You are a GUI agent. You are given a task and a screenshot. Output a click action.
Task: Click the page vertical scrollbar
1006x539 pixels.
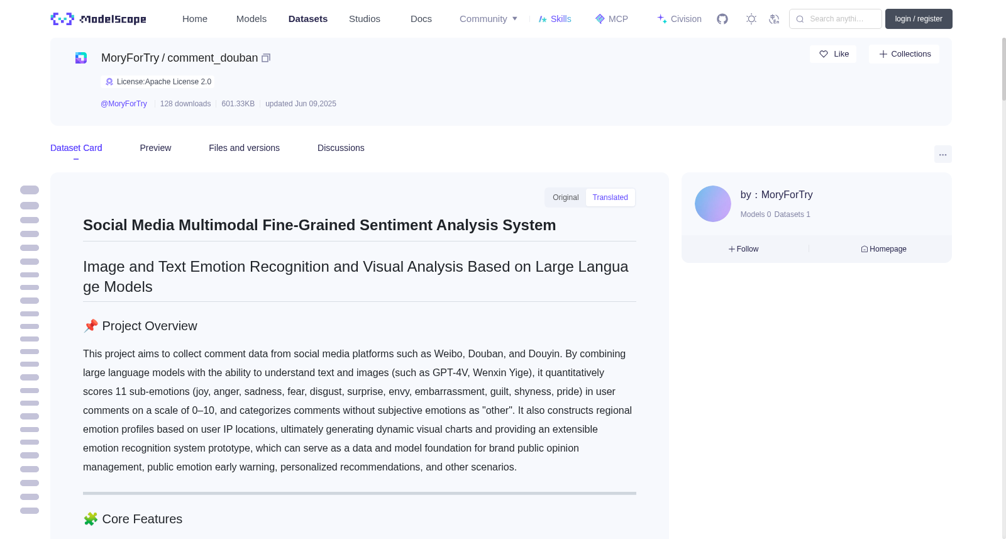(1003, 69)
